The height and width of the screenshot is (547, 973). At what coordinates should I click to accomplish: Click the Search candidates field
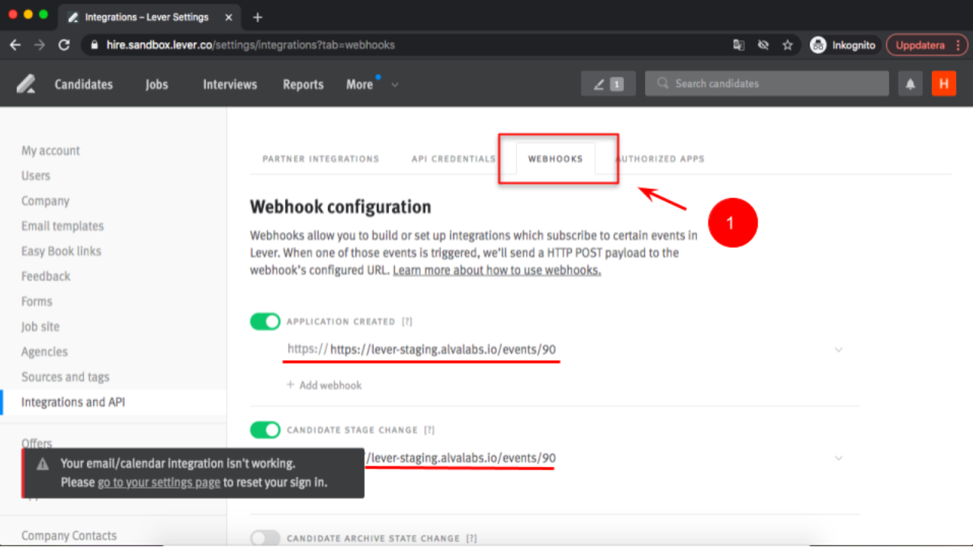pos(766,84)
